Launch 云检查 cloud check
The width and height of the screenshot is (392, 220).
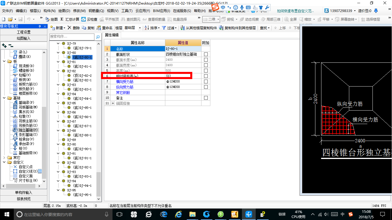[89, 19]
